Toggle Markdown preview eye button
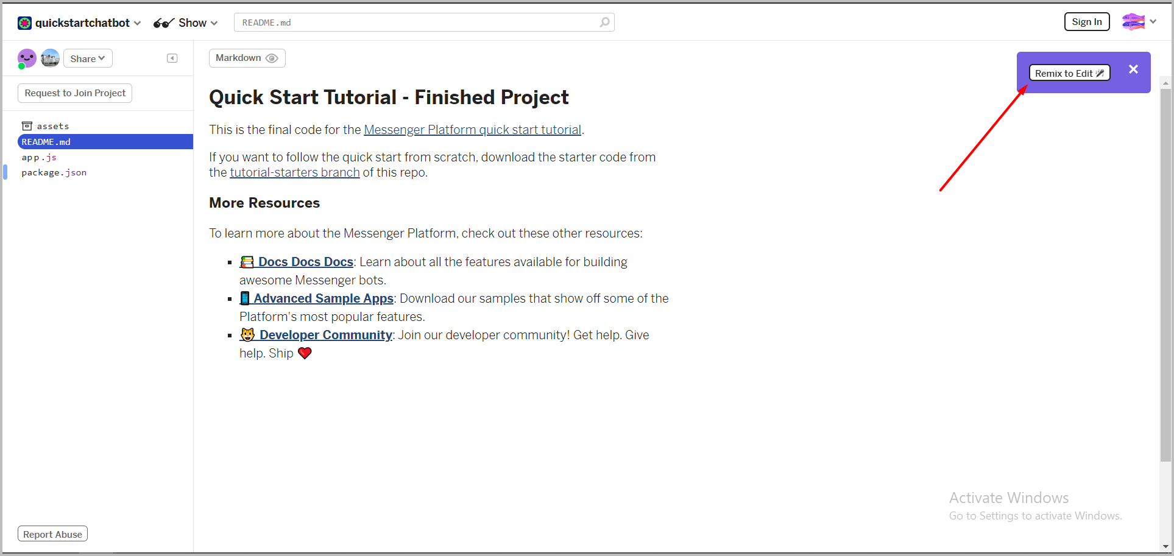Screen dimensions: 1174x556 coord(247,58)
